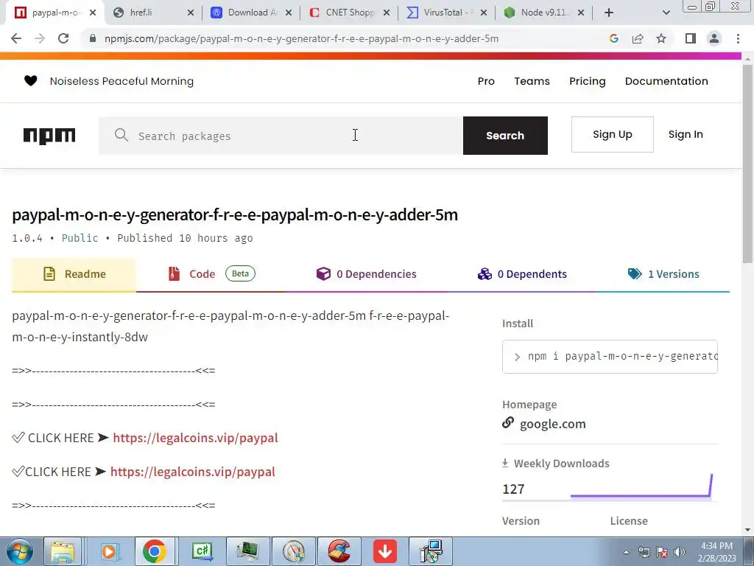Close the href.li tab
Screen dimensions: 754x566
click(x=191, y=13)
